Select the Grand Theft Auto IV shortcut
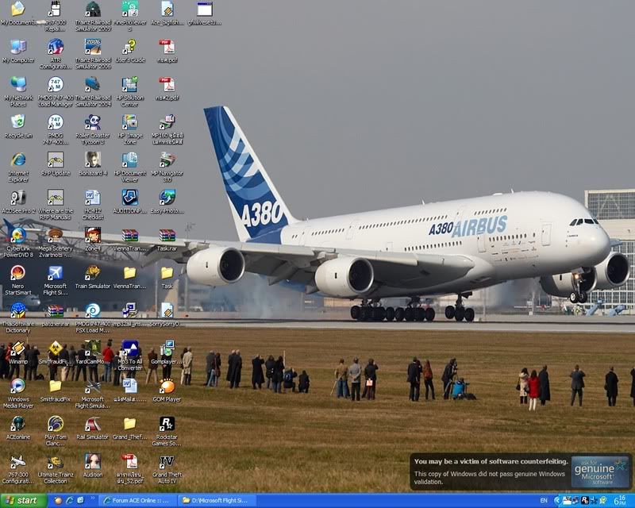This screenshot has width=635, height=508. (167, 468)
